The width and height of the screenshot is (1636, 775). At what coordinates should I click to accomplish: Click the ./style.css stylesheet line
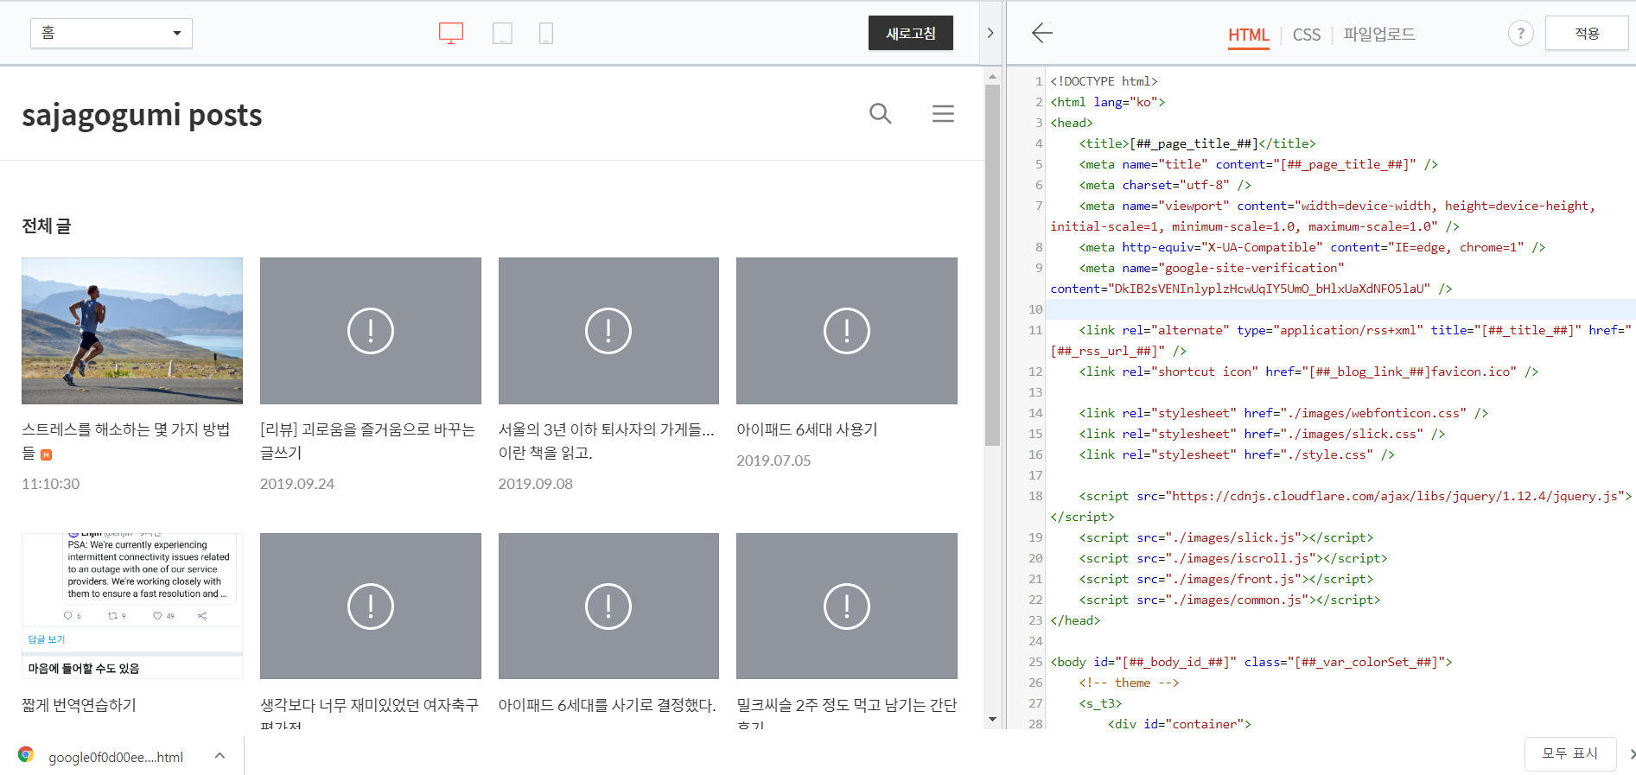pos(1237,454)
